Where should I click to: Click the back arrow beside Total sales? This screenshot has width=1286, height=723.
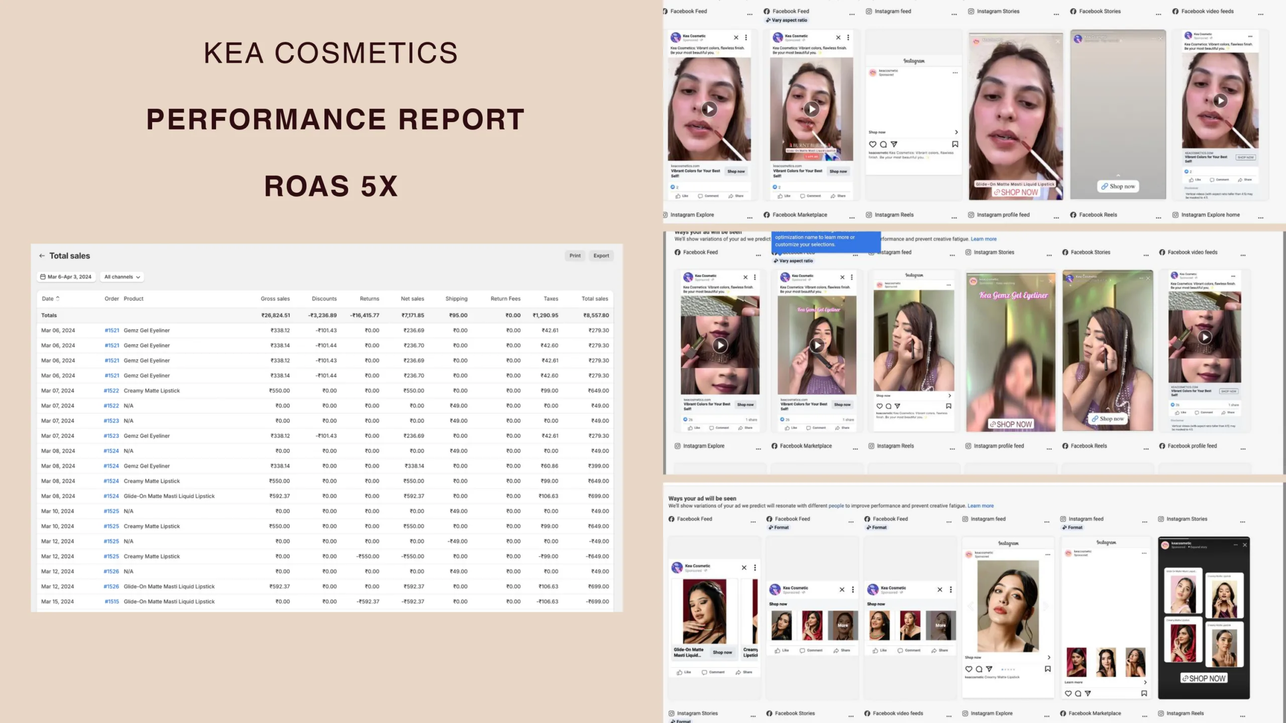42,256
